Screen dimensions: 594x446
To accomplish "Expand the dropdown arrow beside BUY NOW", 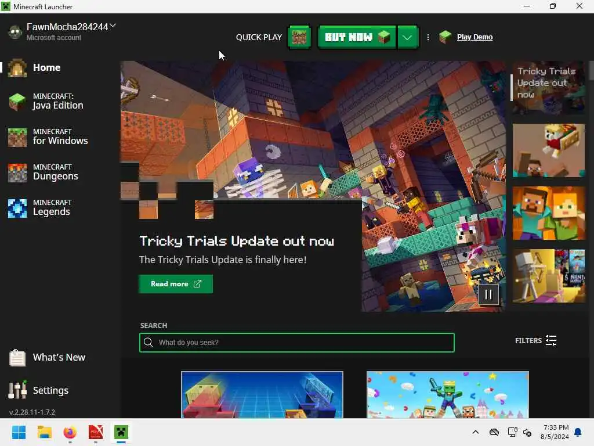I will click(x=407, y=37).
